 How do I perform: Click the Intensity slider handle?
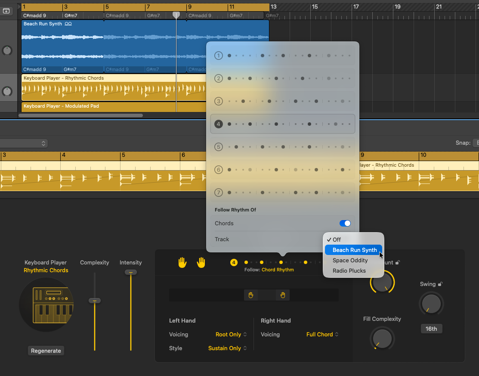(131, 272)
